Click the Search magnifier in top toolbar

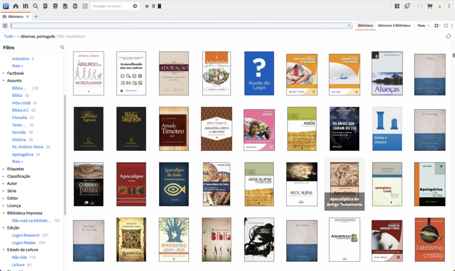click(x=35, y=6)
